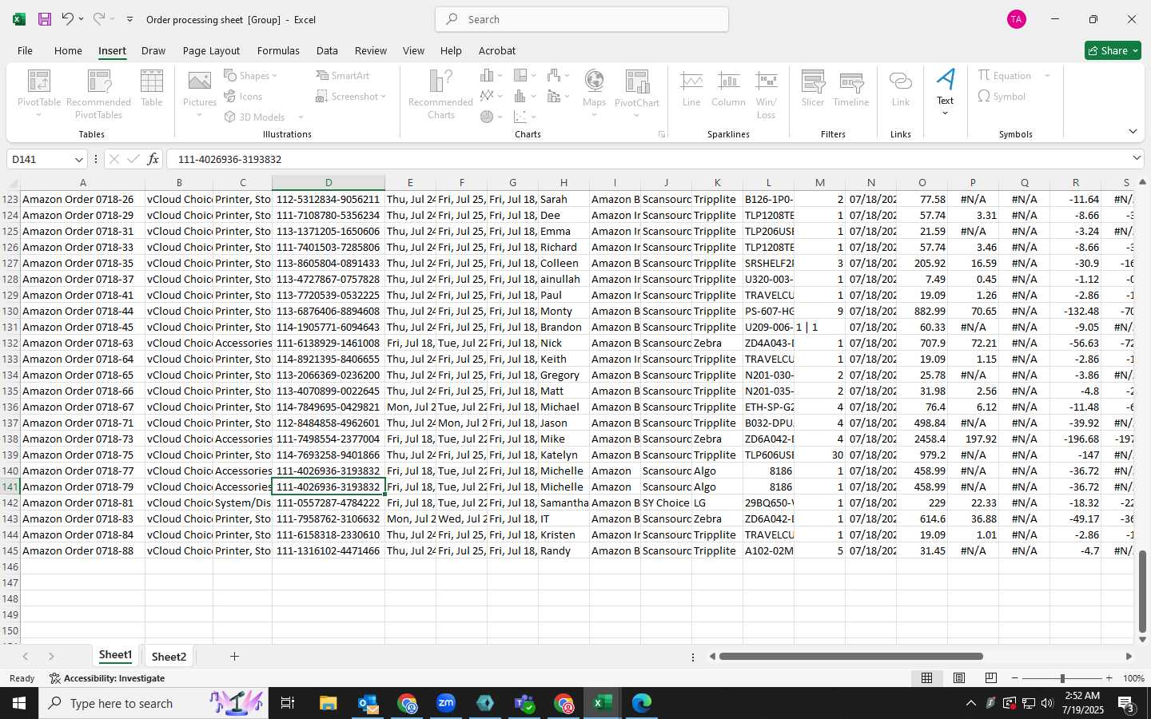Open 3D Models option
This screenshot has height=719, width=1151.
click(263, 117)
